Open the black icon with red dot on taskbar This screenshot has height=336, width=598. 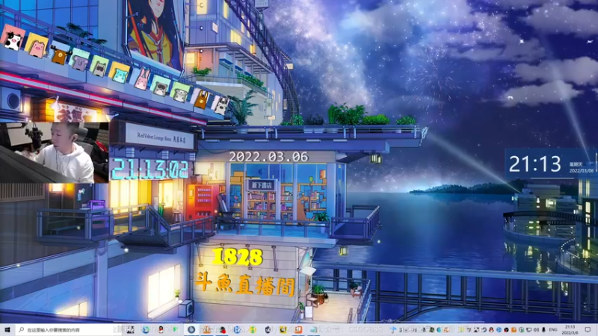click(222, 329)
